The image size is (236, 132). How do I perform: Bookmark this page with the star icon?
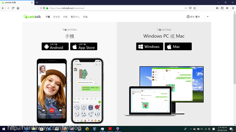pos(195,8)
